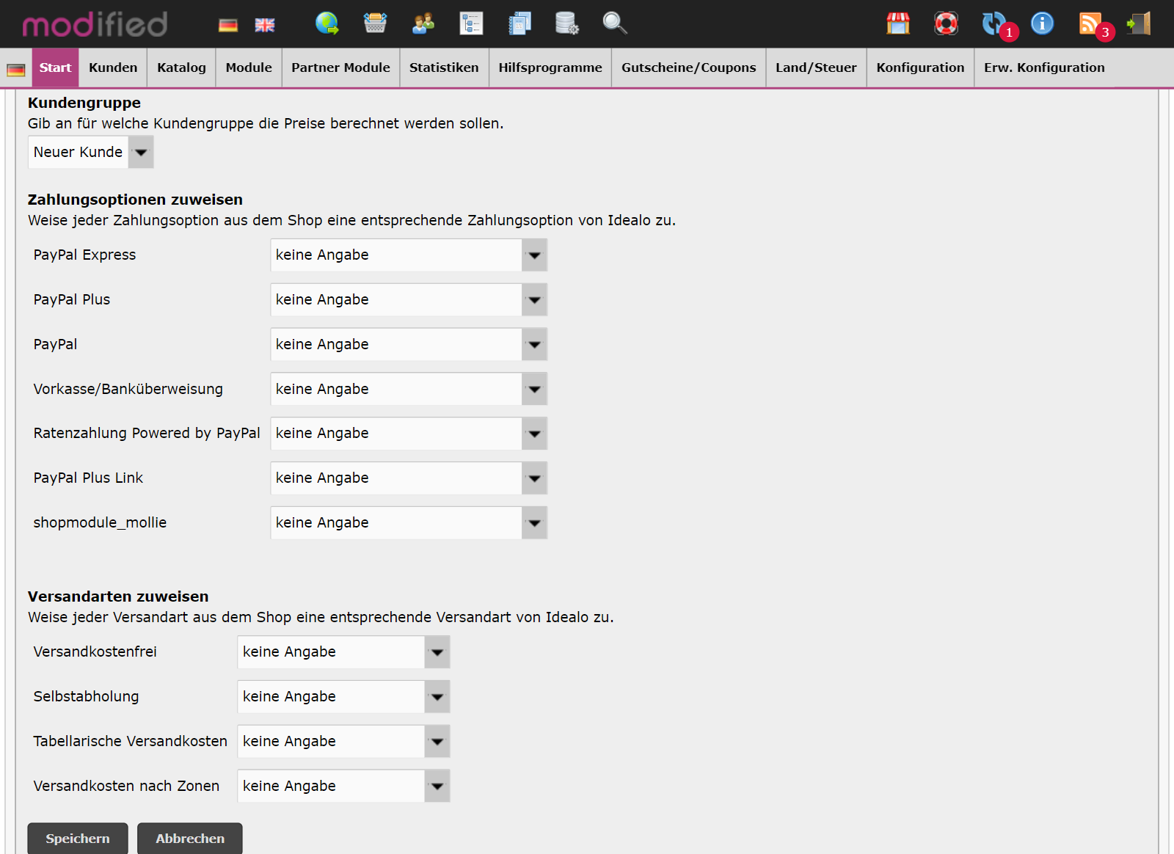Open support via the life ring icon

[947, 24]
